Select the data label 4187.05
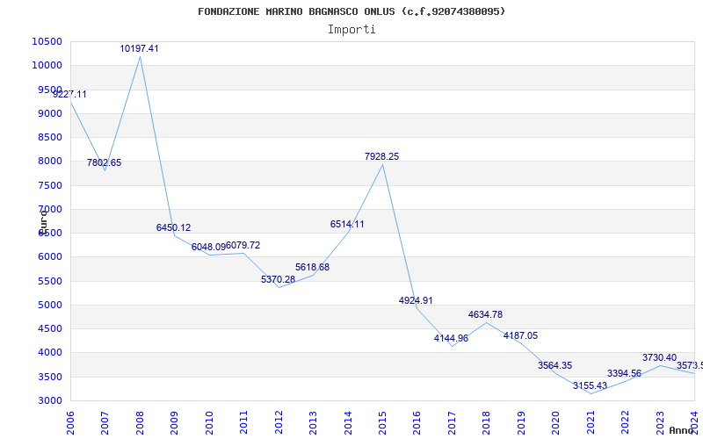Viewport: 703px width, 439px height. coord(520,336)
